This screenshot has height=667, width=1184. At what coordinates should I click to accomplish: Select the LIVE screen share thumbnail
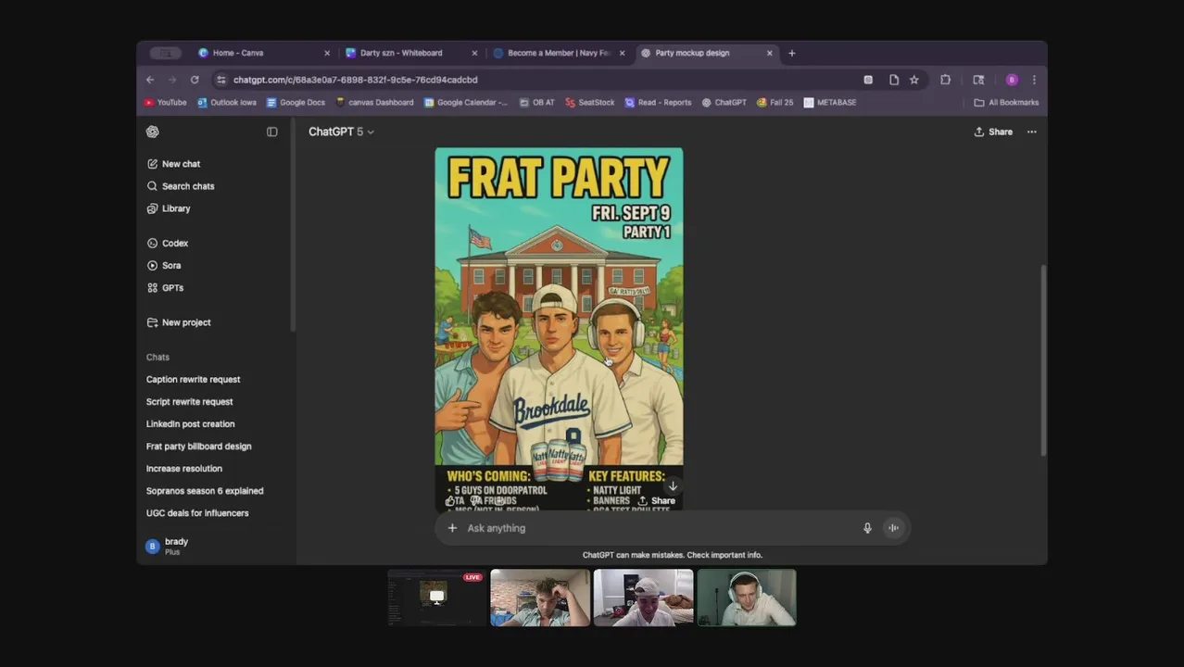tap(436, 598)
